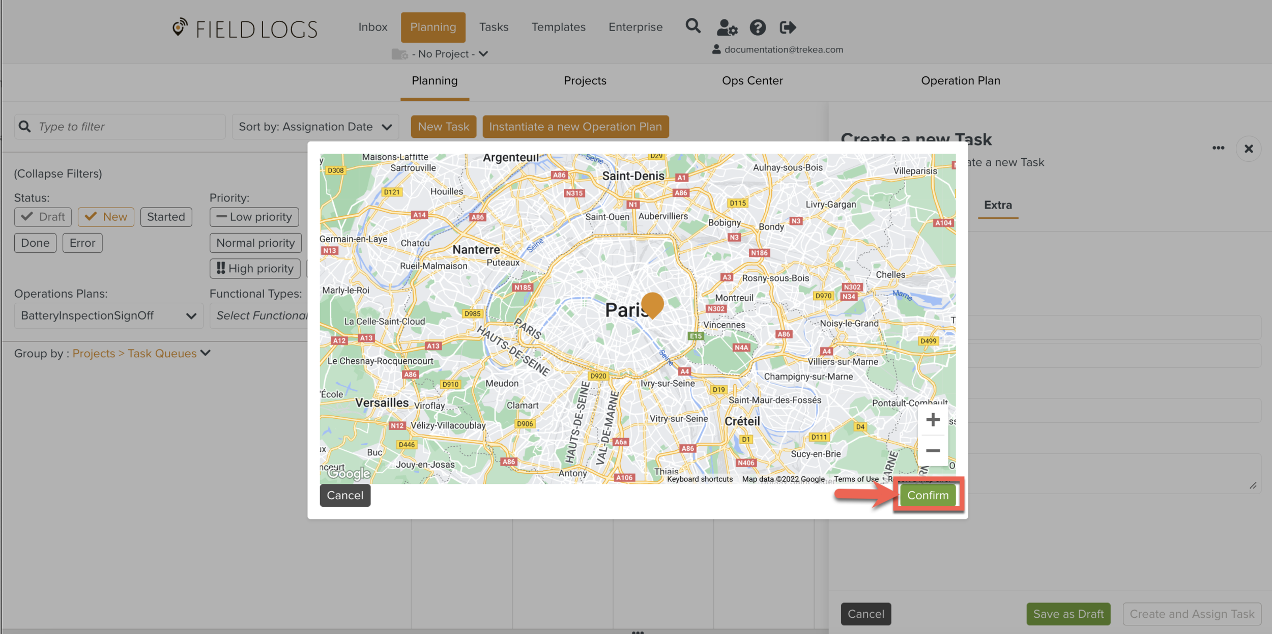The image size is (1272, 634).
Task: Open the Templates menu
Action: click(558, 27)
